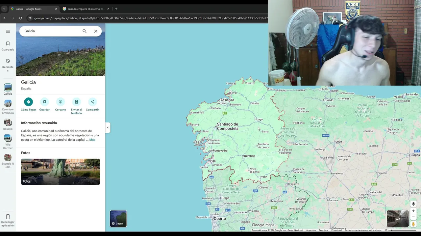Screen dimensions: 421x236
Task: Click the Guardar bookmark icon
Action: click(44, 102)
